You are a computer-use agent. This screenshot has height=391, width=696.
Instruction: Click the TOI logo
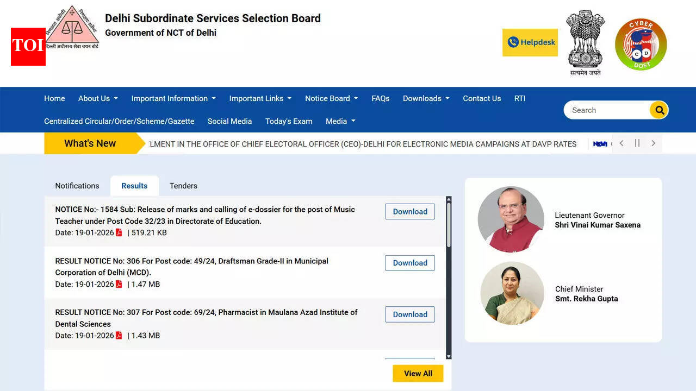(x=28, y=47)
